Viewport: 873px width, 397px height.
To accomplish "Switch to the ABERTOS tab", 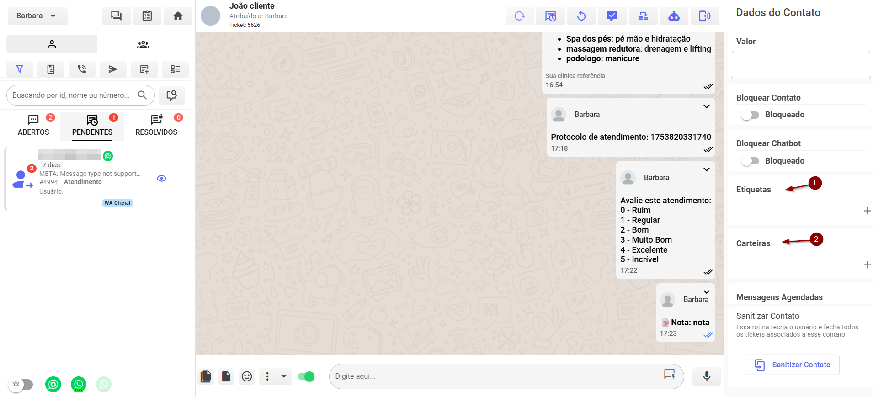I will [x=33, y=125].
